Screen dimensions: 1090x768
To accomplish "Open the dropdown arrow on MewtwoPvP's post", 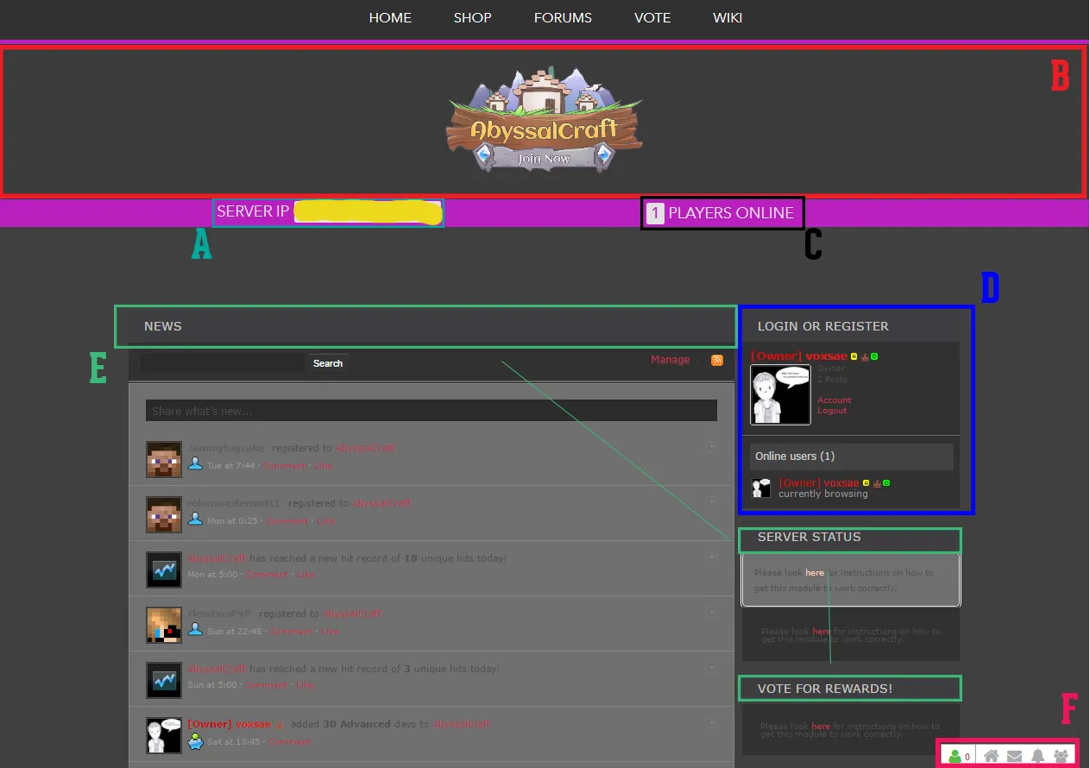I will (x=712, y=612).
